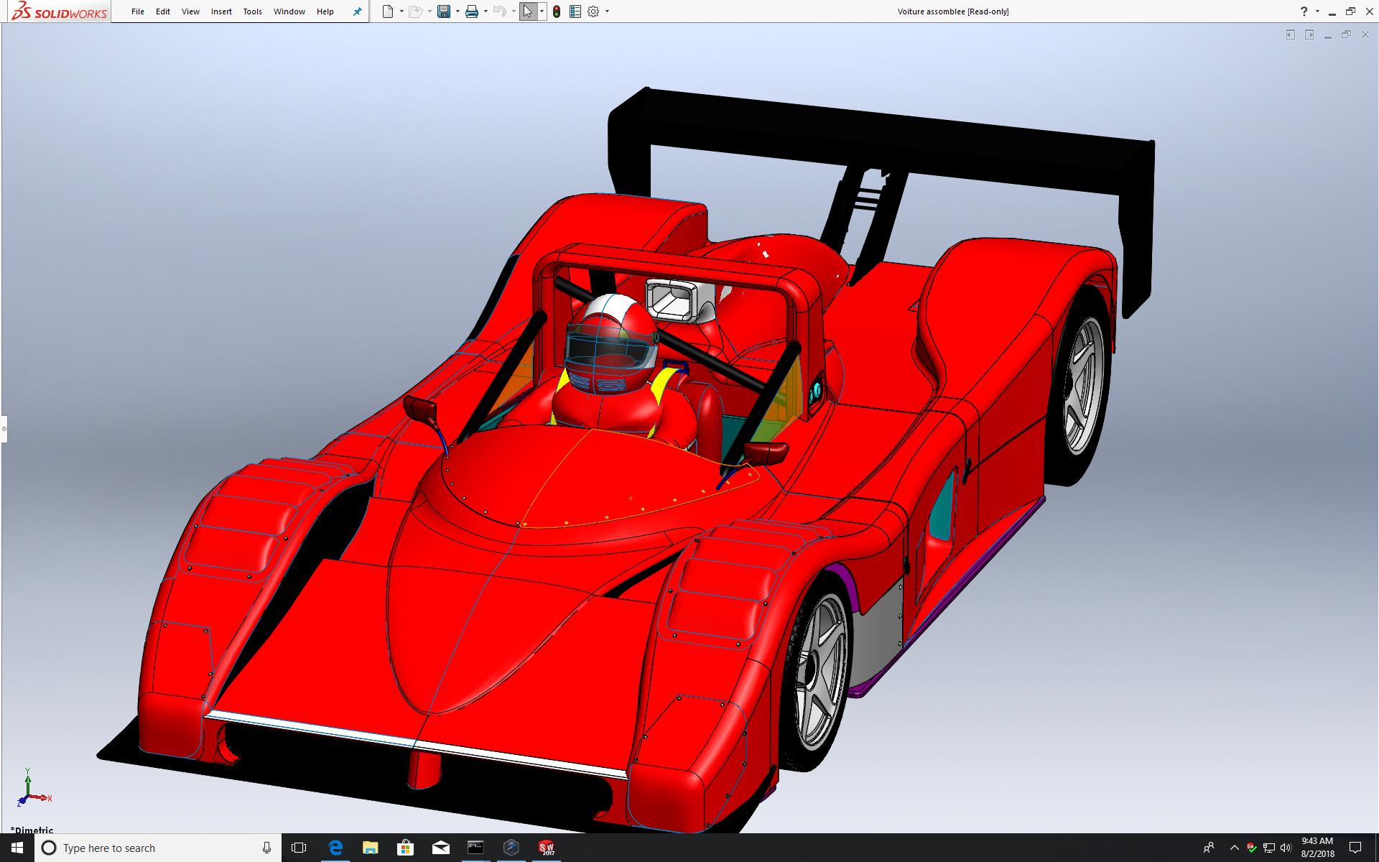Activate the Select arrow tool
The width and height of the screenshot is (1379, 862).
coord(528,11)
